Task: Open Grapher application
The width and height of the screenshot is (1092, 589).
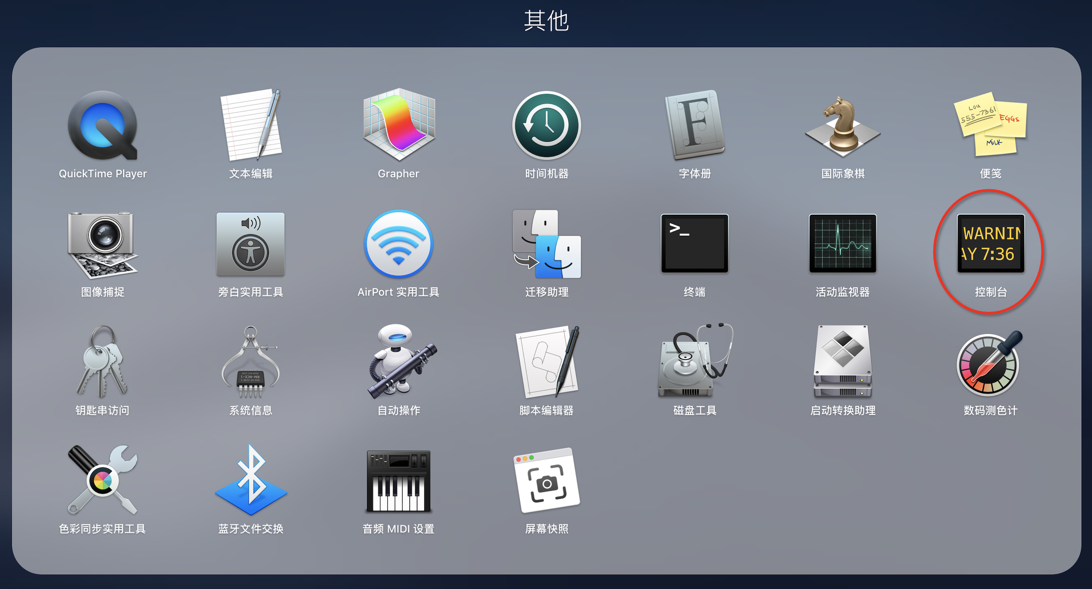Action: (x=398, y=126)
